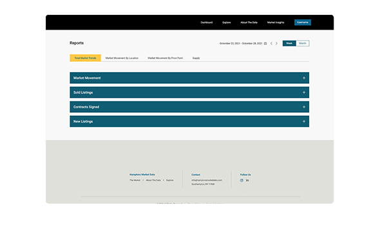Open the calendar date picker icon
The height and width of the screenshot is (232, 380).
[x=265, y=43]
